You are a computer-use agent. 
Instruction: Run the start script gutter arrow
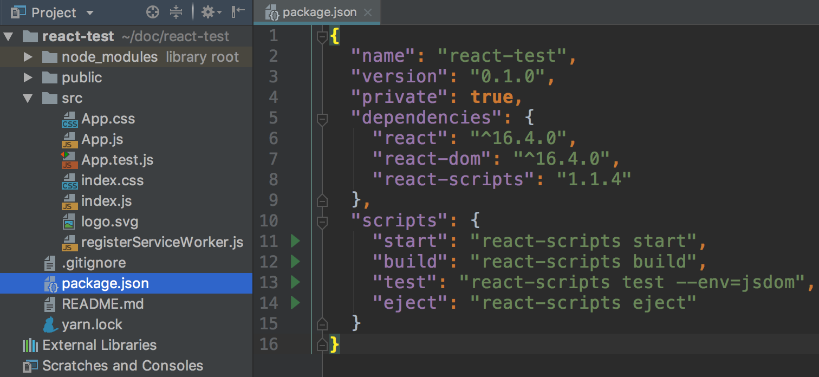click(295, 241)
